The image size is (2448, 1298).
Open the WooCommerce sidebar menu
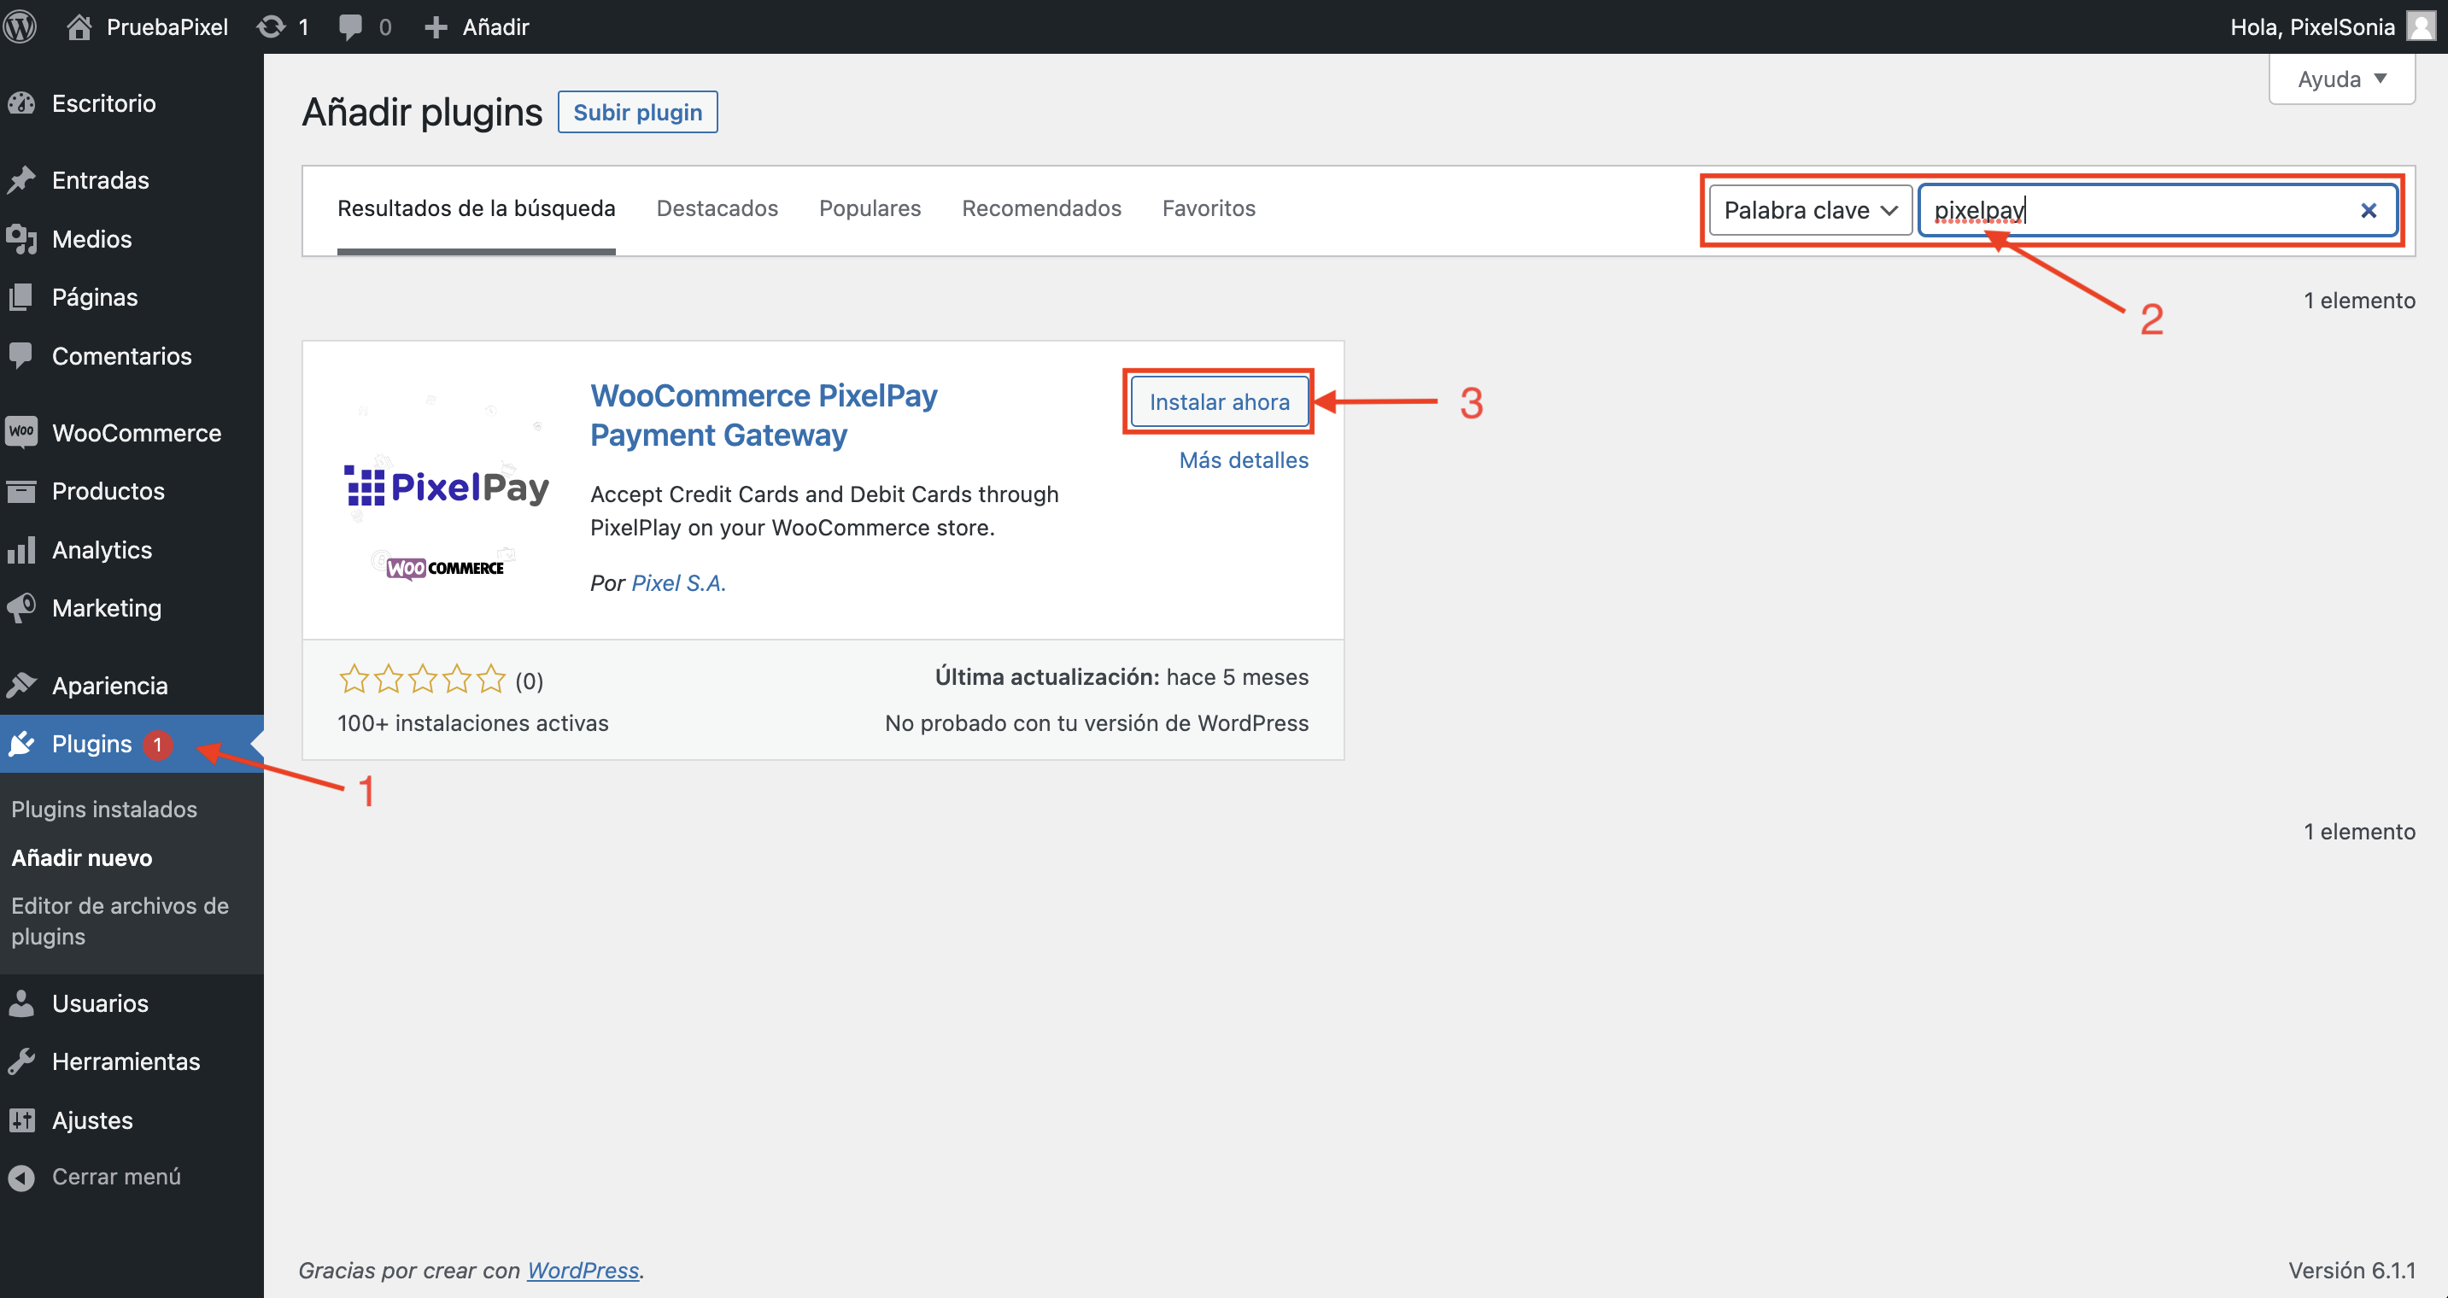136,432
